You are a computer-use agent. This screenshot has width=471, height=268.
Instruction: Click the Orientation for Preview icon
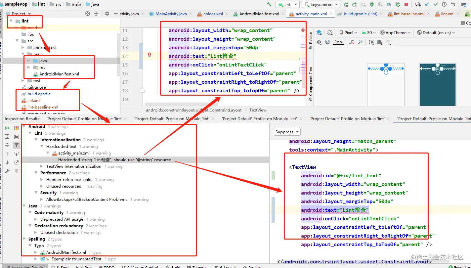click(x=330, y=32)
